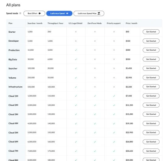Viewport: 168px width, 161px height.
Task: Click the 6,000,000 searches cell
Action: [x=32, y=142]
